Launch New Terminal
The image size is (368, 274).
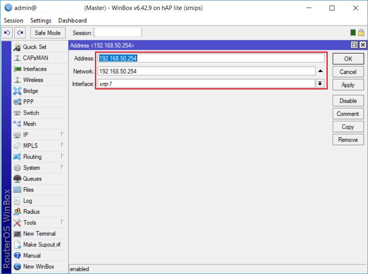(40, 234)
